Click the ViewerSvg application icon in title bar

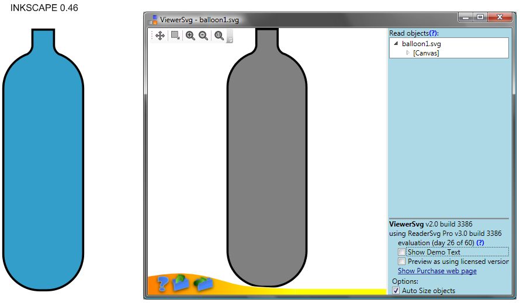153,20
